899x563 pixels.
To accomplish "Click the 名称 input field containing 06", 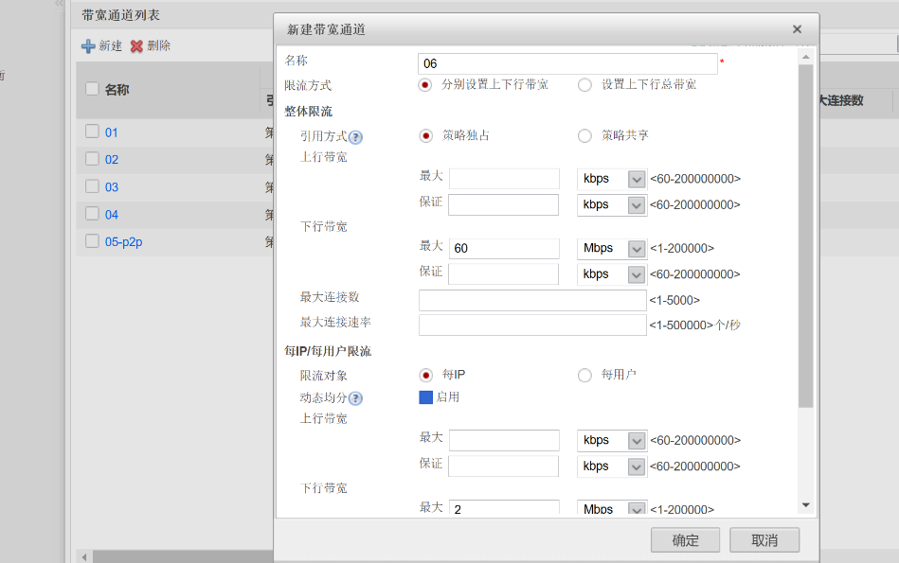I will 567,63.
